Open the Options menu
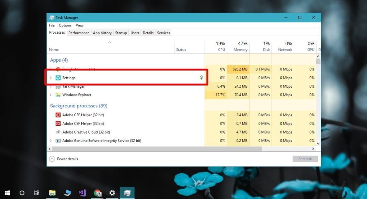This screenshot has width=367, height=199. click(x=65, y=25)
